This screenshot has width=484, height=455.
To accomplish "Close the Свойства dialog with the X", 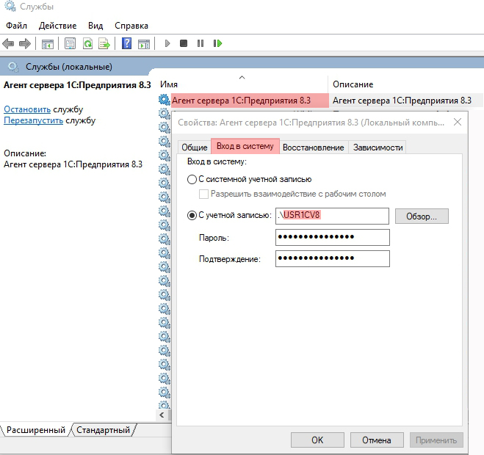I will pyautogui.click(x=458, y=122).
